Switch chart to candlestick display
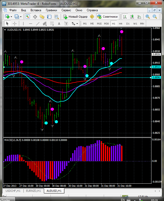The height and width of the screenshot is (201, 164). coord(132,17)
